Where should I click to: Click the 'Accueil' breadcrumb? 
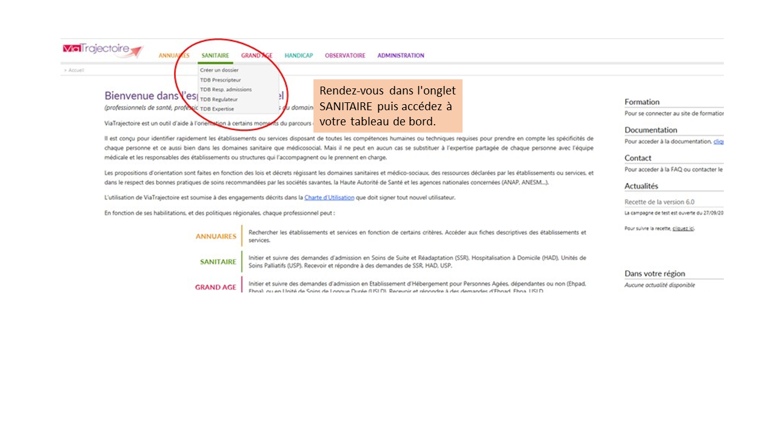point(76,70)
